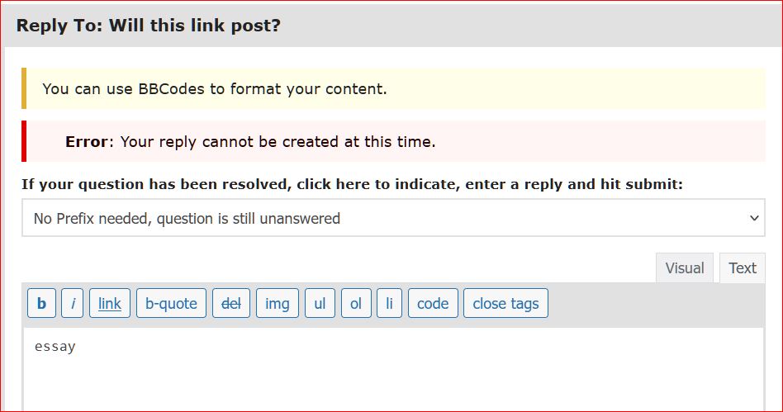Click the reply error message
The image size is (783, 412).
click(249, 142)
